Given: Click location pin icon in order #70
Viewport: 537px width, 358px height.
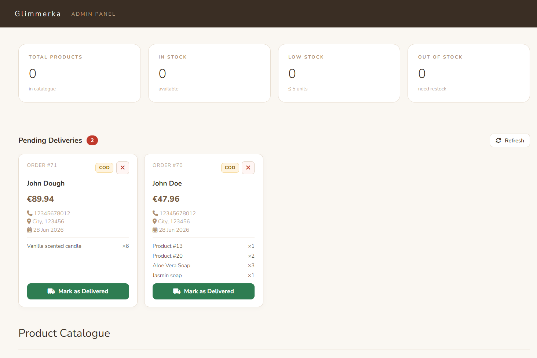Looking at the screenshot, I should [x=155, y=221].
